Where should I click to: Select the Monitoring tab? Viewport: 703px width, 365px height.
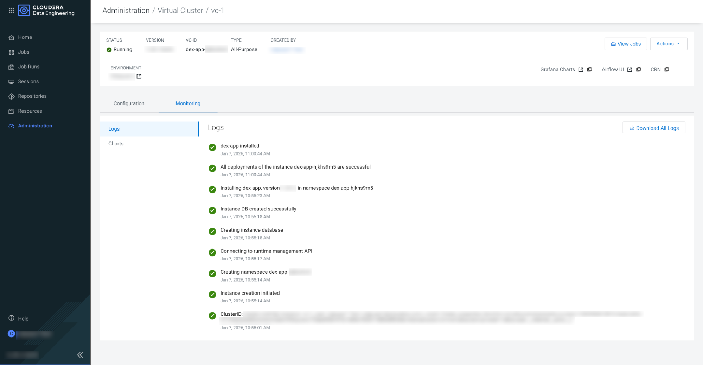tap(188, 103)
